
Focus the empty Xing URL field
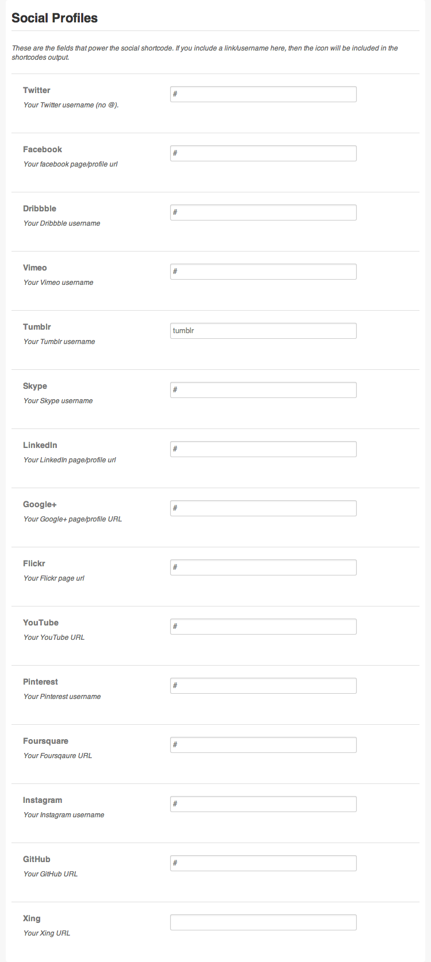pyautogui.click(x=263, y=922)
